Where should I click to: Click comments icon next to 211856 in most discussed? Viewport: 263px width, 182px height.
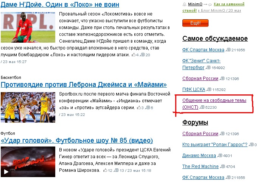point(228,50)
